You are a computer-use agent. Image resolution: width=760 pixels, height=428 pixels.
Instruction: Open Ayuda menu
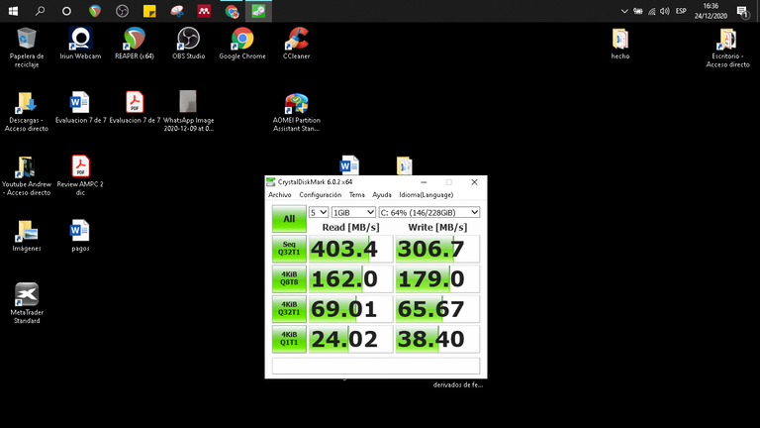pyautogui.click(x=381, y=194)
